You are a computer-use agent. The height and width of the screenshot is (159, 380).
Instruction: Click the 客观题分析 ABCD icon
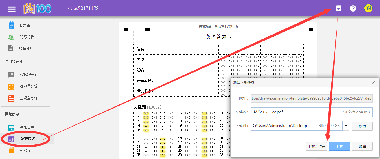point(11,86)
